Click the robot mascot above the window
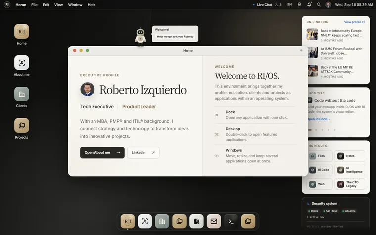The height and width of the screenshot is (235, 376). tap(141, 37)
